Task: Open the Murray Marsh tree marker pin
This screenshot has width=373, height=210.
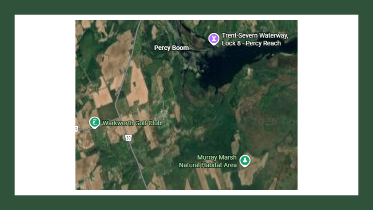Action: coord(245,161)
